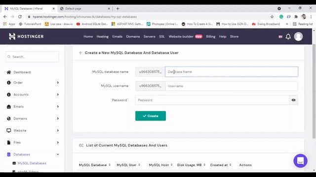Click the Domains globe icon
The image size is (316, 177).
click(9, 118)
